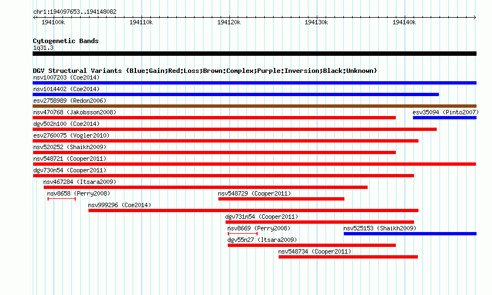Screen dimensions: 492x295
Task: Open nsv470768 (Jakobsson2008) label
Action: (x=75, y=112)
